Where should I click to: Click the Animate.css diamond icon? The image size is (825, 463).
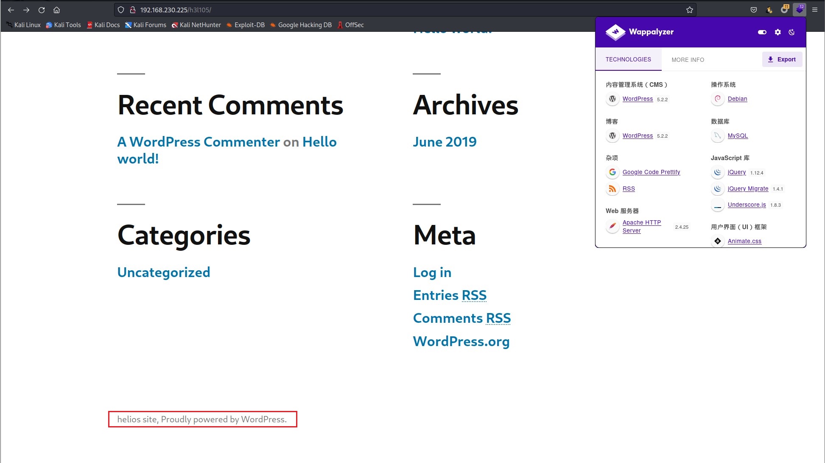[x=717, y=241]
